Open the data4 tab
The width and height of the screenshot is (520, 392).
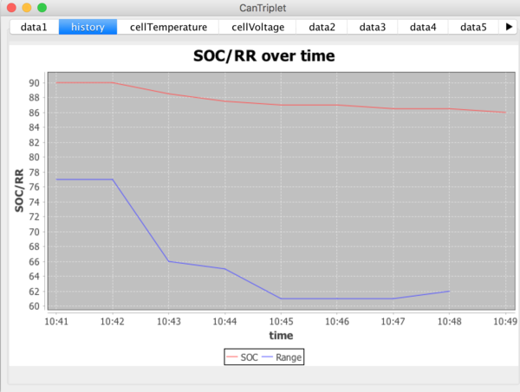point(423,27)
